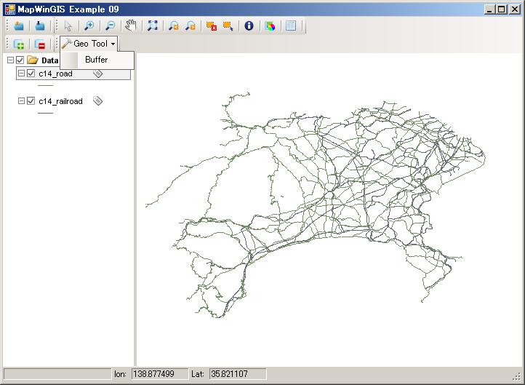Activate the Pan hand tool
Image resolution: width=525 pixels, height=385 pixels.
pos(131,25)
